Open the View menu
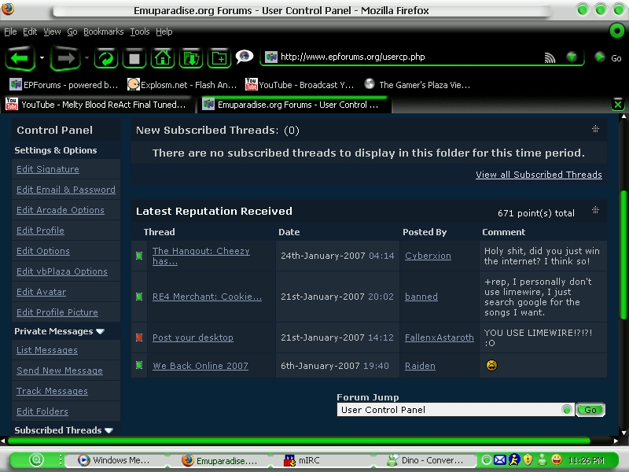Screen dimensions: 629x472 [x=52, y=31]
